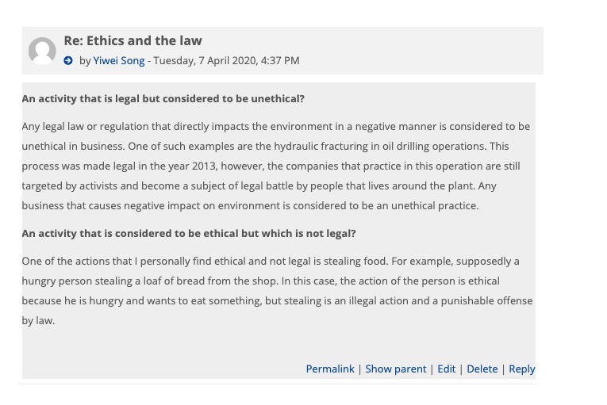Click the heading about legal but unethical activity

163,99
